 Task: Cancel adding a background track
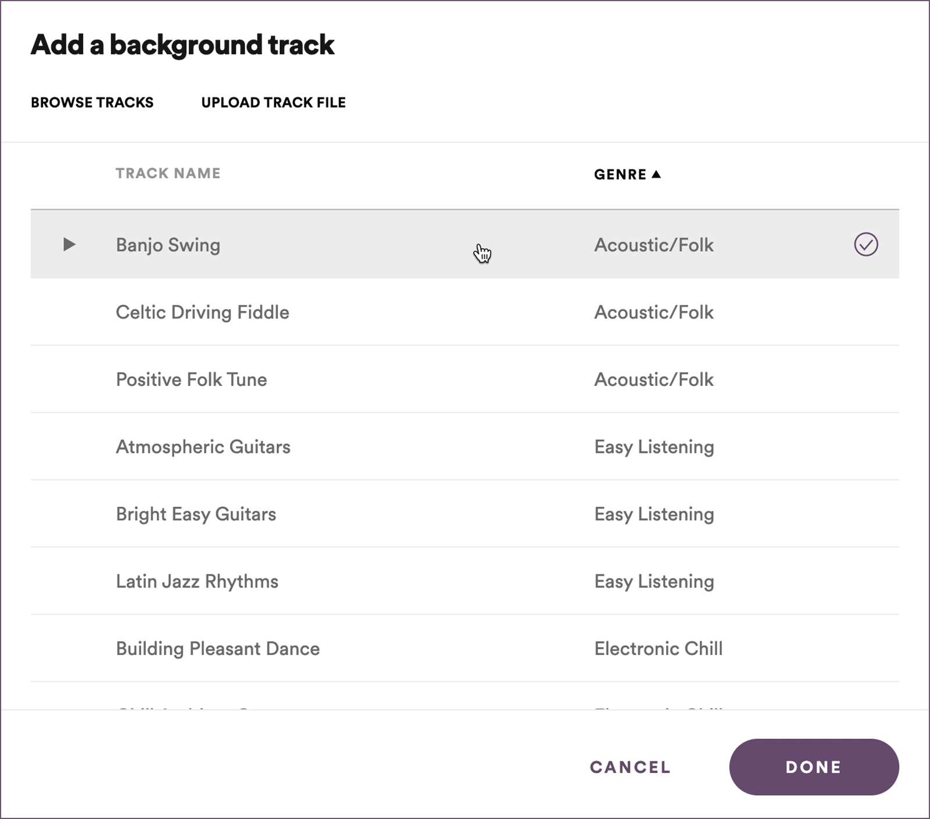tap(630, 767)
